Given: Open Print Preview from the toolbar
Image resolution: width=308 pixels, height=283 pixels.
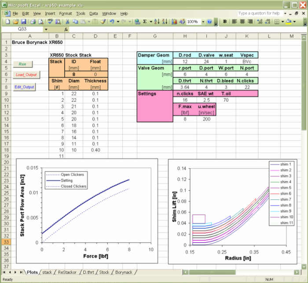Looking at the screenshot, I should click(x=40, y=22).
